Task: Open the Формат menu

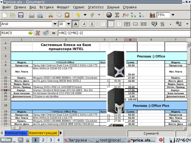Action: 63,7
